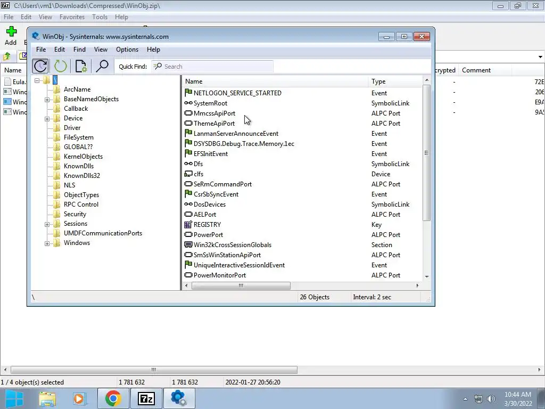Expand the Windows tree node
This screenshot has height=409, width=545.
(x=47, y=243)
